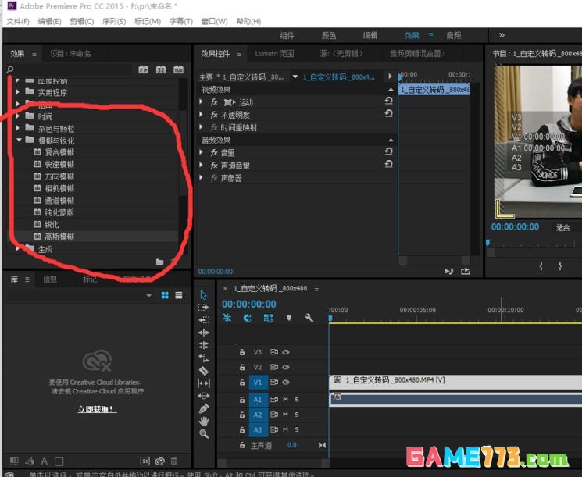Click the 立即获取 link
The width and height of the screenshot is (582, 477).
click(97, 409)
